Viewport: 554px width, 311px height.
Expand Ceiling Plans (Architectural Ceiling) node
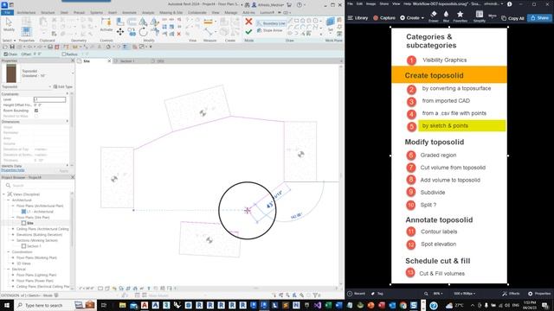click(x=13, y=229)
